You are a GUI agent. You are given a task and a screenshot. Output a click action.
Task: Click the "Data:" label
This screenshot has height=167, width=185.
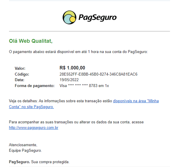tap(20, 80)
